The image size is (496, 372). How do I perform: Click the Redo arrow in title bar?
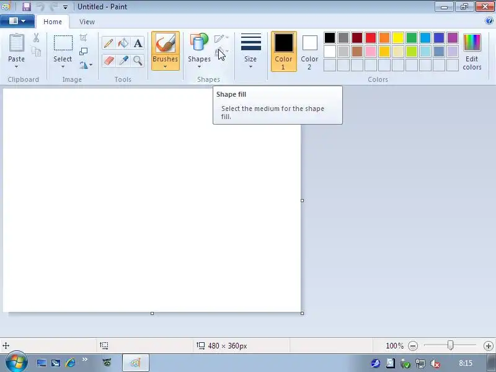click(54, 7)
